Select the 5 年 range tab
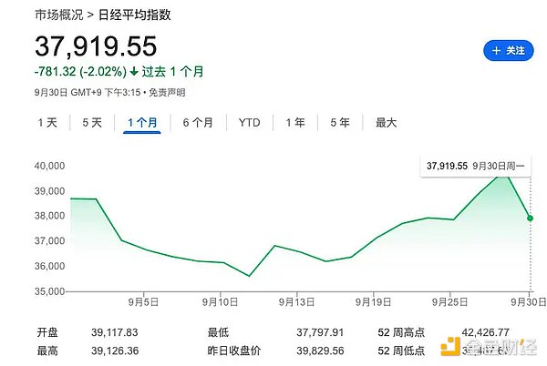The image size is (547, 366). pos(339,123)
